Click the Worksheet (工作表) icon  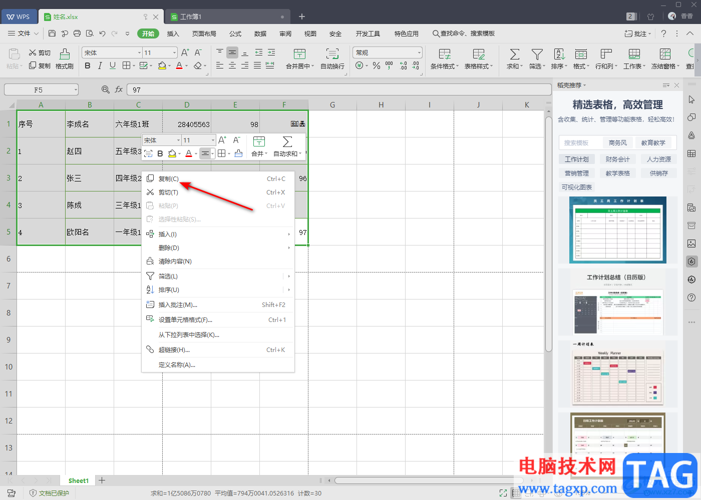tap(634, 54)
